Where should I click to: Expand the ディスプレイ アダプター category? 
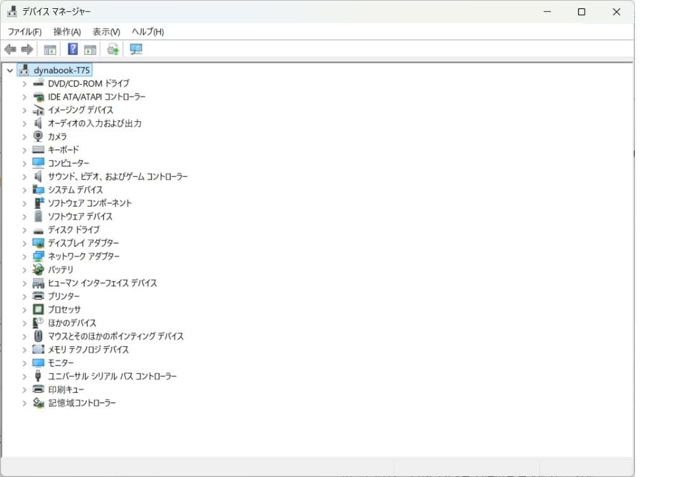(x=24, y=243)
